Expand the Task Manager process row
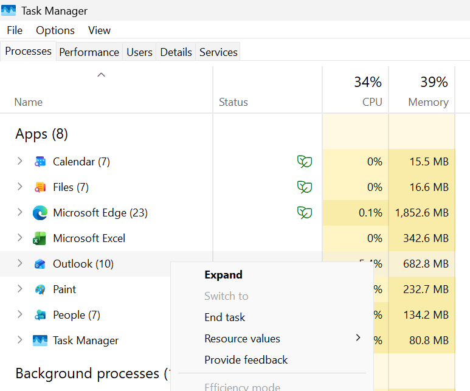The height and width of the screenshot is (391, 470). (20, 340)
